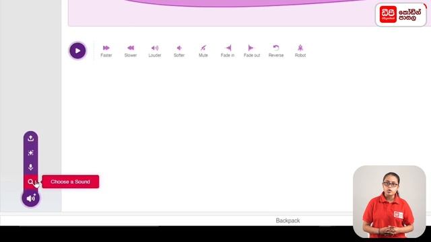Make the sound Louder
431x242 pixels.
click(155, 51)
